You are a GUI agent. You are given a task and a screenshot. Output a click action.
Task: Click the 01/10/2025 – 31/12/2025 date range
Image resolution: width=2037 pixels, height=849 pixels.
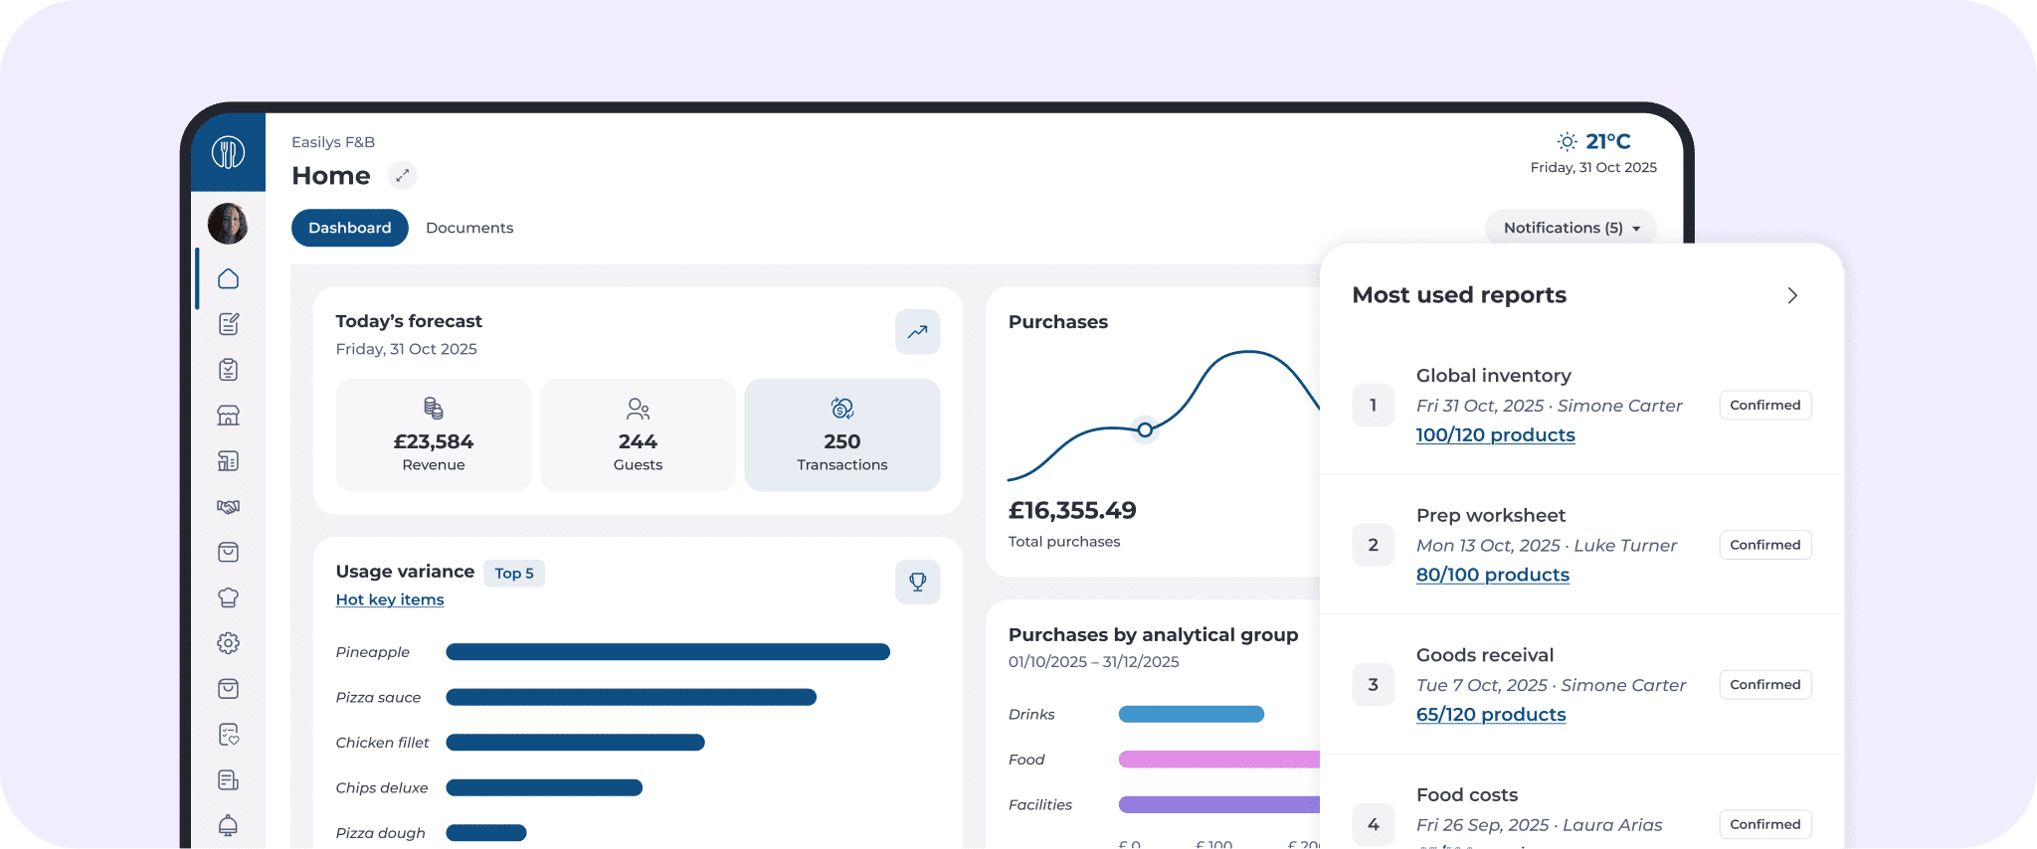click(x=1094, y=662)
